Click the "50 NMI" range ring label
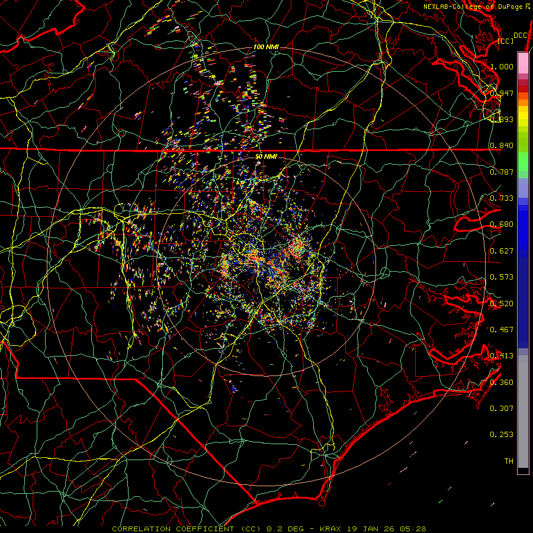Screen dimensions: 533x533 266,156
